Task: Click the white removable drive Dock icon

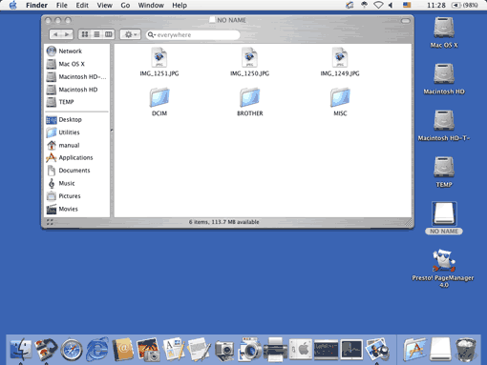Action: (440, 349)
